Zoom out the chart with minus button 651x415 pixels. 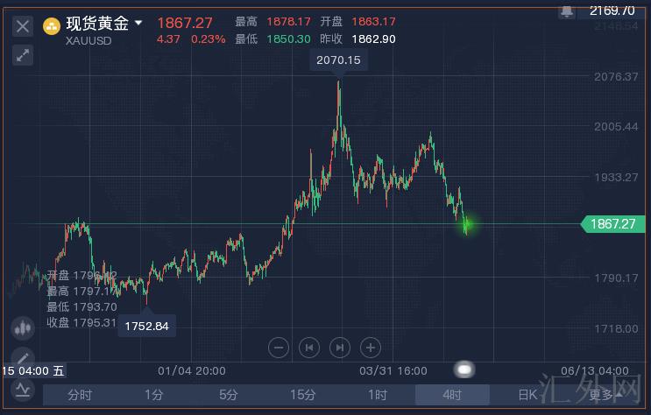[278, 348]
